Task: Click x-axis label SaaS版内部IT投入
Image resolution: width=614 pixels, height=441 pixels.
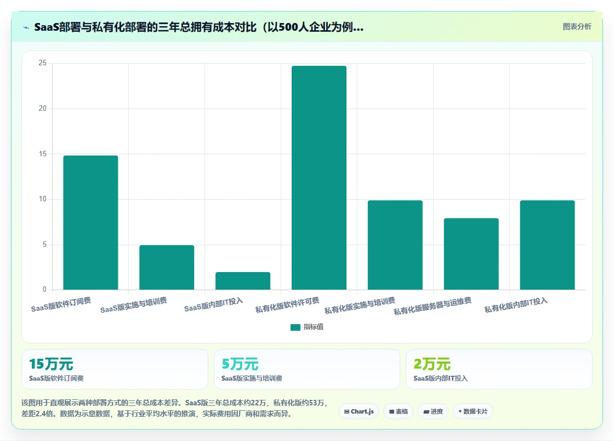Action: point(213,305)
